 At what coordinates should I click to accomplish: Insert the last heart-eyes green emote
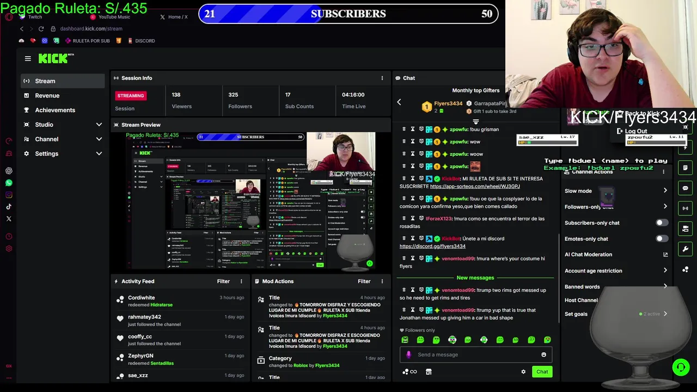click(x=547, y=340)
